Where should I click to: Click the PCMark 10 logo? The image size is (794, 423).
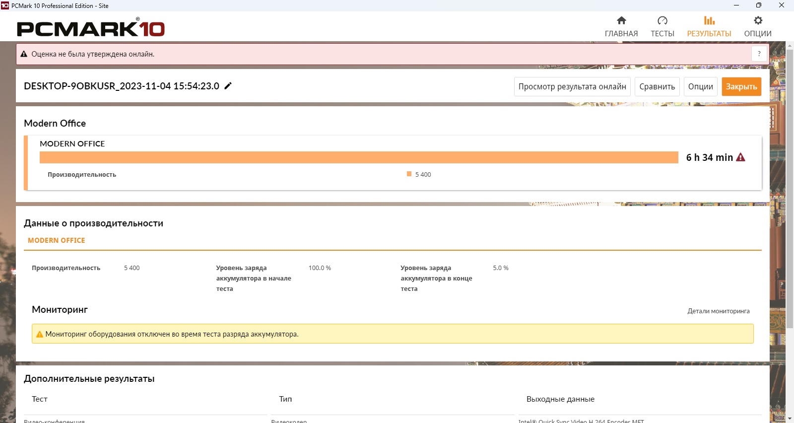[x=91, y=28]
